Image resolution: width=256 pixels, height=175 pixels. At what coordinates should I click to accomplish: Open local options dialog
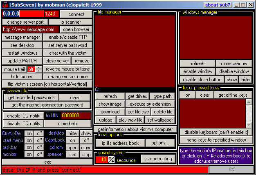click(160, 143)
